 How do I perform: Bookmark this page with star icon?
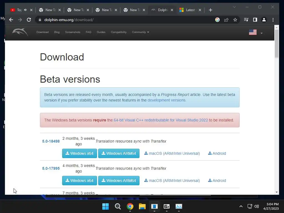click(x=235, y=20)
